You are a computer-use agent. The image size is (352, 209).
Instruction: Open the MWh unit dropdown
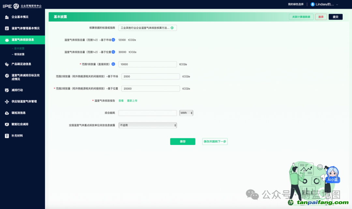[186, 113]
